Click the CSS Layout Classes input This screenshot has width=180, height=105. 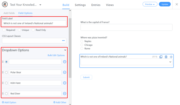34,41
